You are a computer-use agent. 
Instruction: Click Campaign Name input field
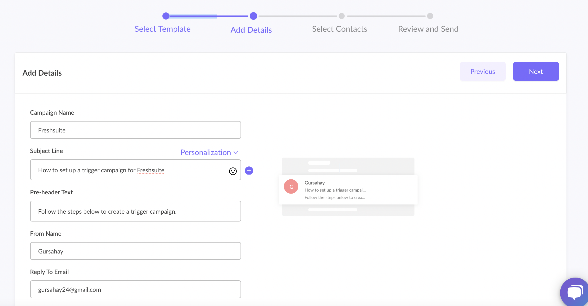(x=135, y=130)
